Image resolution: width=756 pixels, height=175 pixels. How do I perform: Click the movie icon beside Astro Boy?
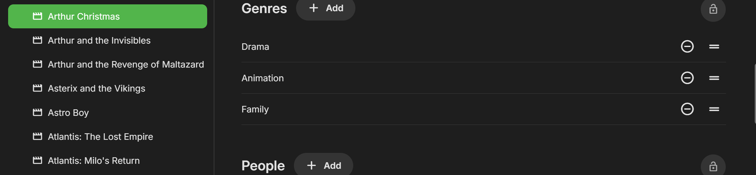pos(37,112)
